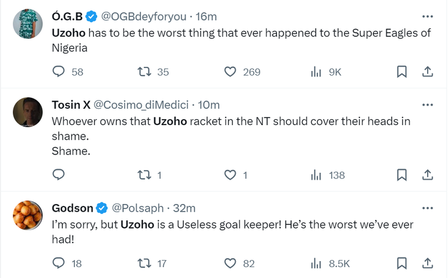Open Tosin X's profile avatar
Viewport: 448px width, 278px height.
pos(27,112)
